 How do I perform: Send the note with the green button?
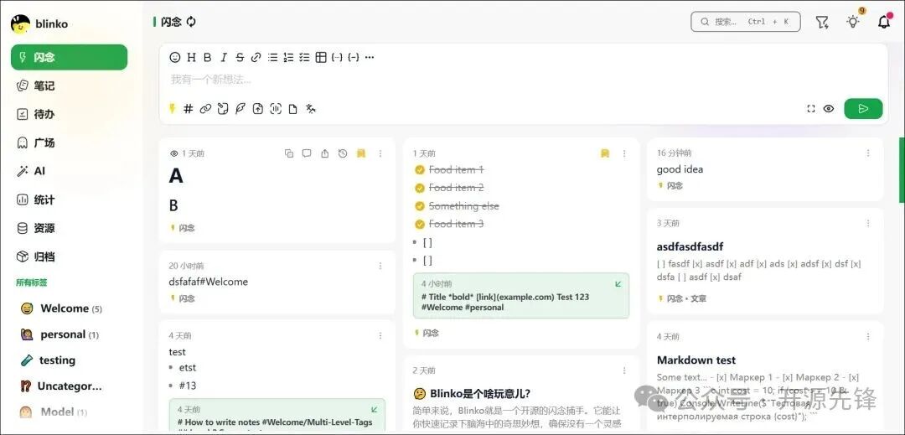[x=863, y=108]
